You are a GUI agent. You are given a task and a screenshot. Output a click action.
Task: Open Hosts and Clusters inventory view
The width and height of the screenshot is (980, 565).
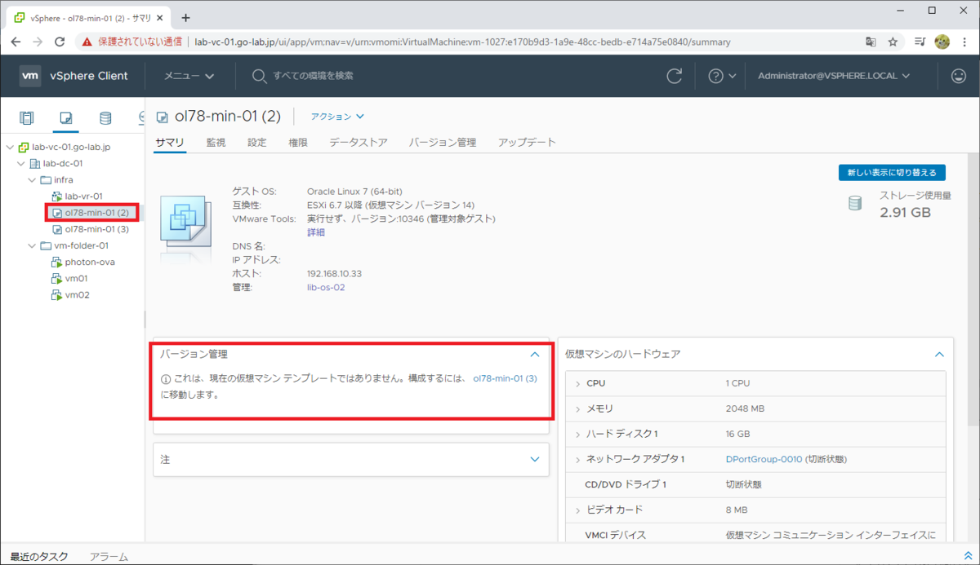(27, 119)
